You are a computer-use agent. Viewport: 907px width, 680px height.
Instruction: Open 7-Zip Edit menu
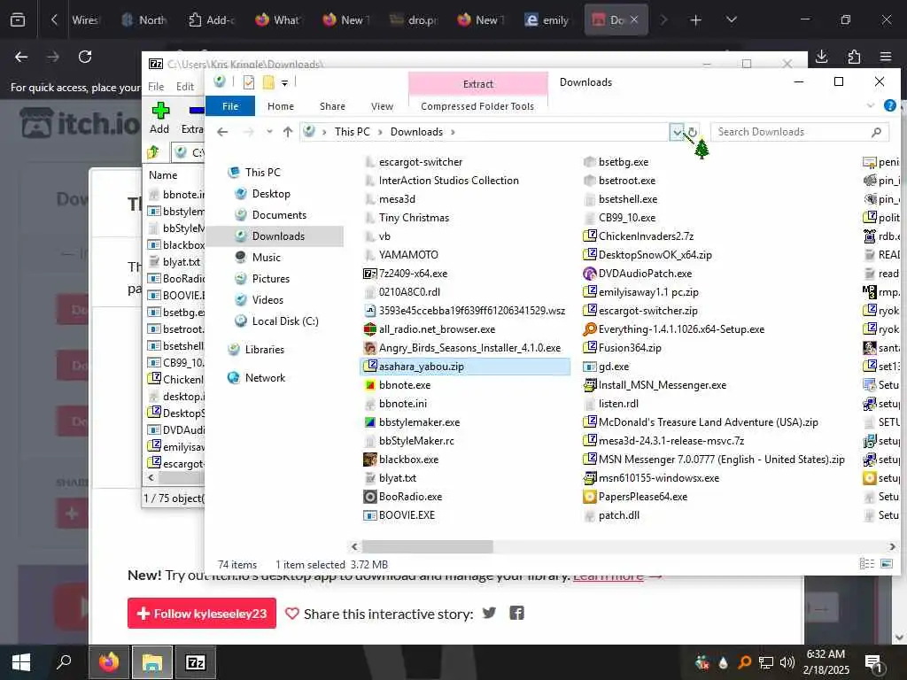184,86
